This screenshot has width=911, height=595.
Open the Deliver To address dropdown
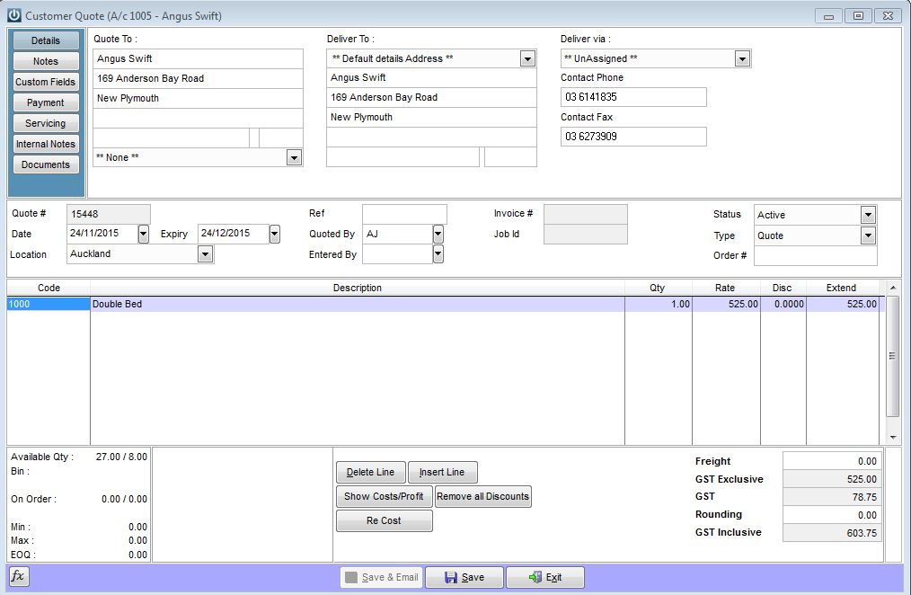(527, 58)
